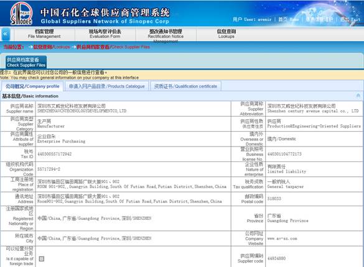Click the Lookups breadcrumb link
The width and height of the screenshot is (364, 267).
click(52, 47)
